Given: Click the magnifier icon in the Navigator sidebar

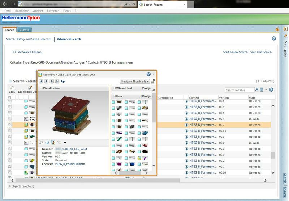Looking at the screenshot, I should 285,36.
